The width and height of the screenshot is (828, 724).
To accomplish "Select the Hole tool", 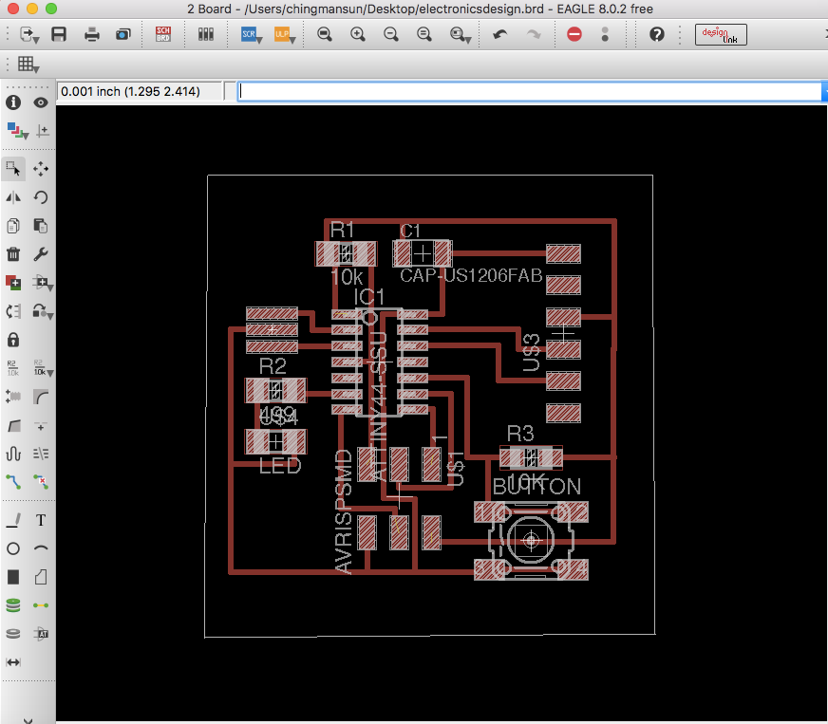I will point(13,634).
